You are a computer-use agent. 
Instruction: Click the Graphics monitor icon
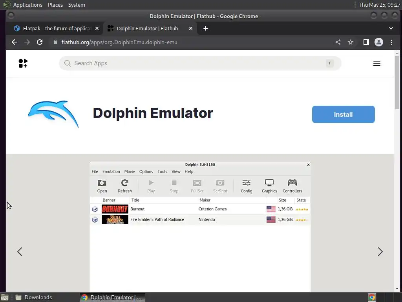269,183
